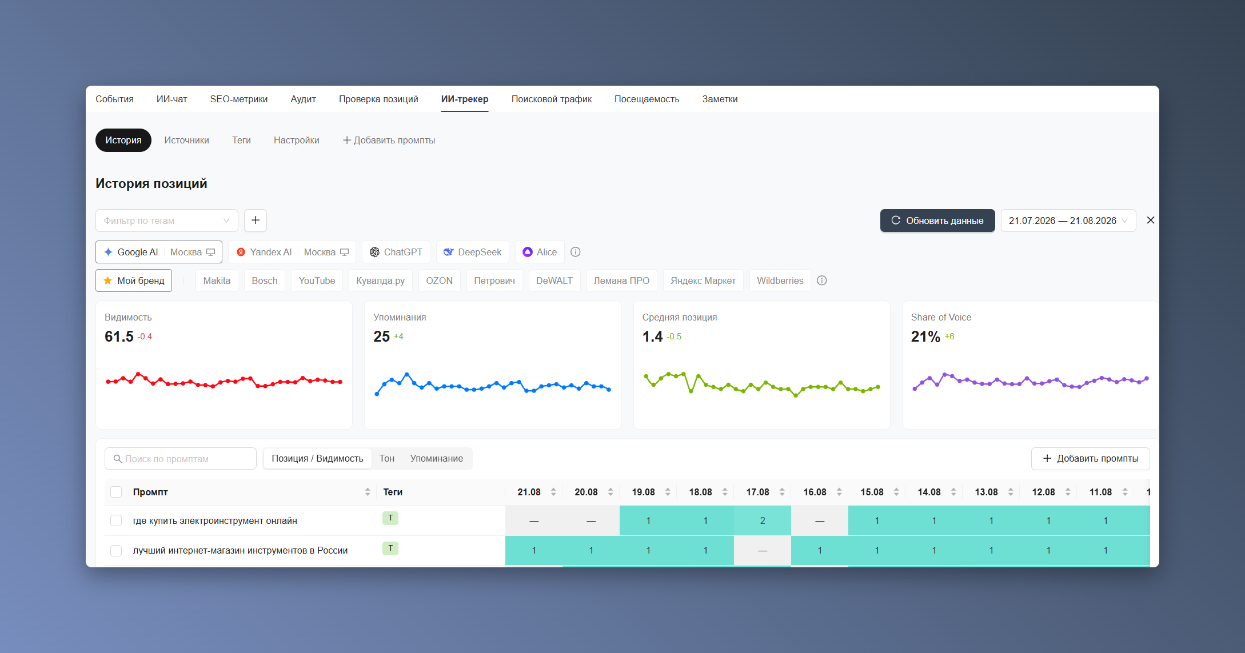Click the T tag on 'лучший интернет-магазин инструментов в России'

click(390, 548)
